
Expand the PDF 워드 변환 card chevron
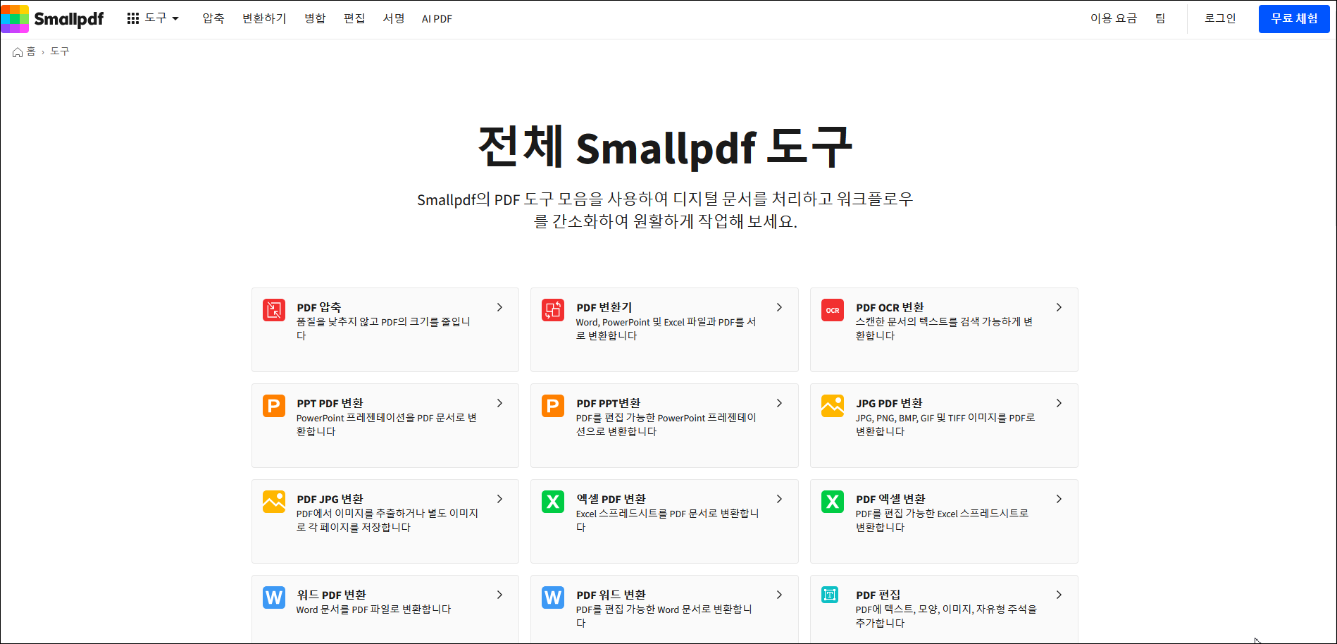point(779,595)
